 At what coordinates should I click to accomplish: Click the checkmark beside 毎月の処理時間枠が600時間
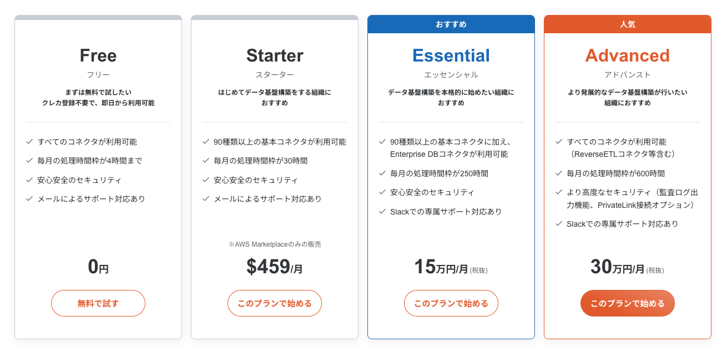559,173
